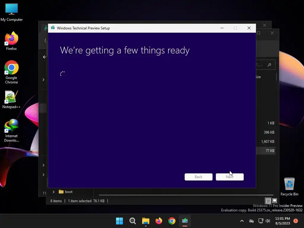Viewport: 304px width, 228px height.
Task: Click the '8 items' status bar text
Action: [56, 201]
